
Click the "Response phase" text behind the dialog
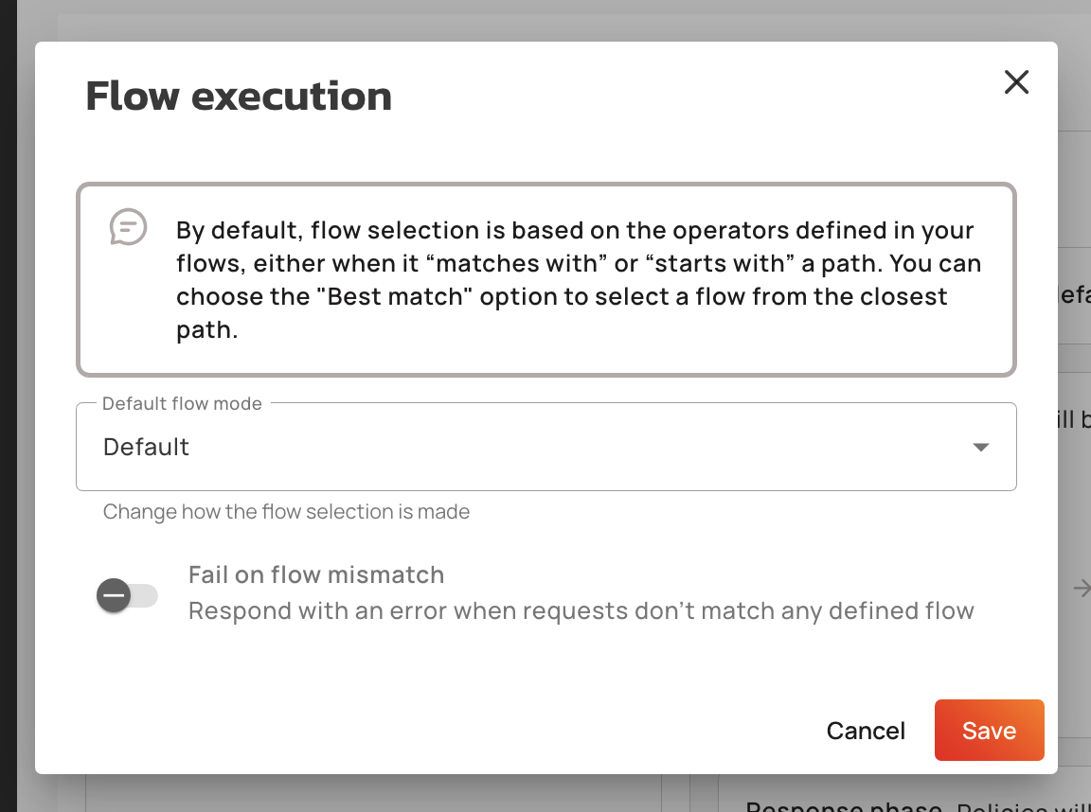843,806
